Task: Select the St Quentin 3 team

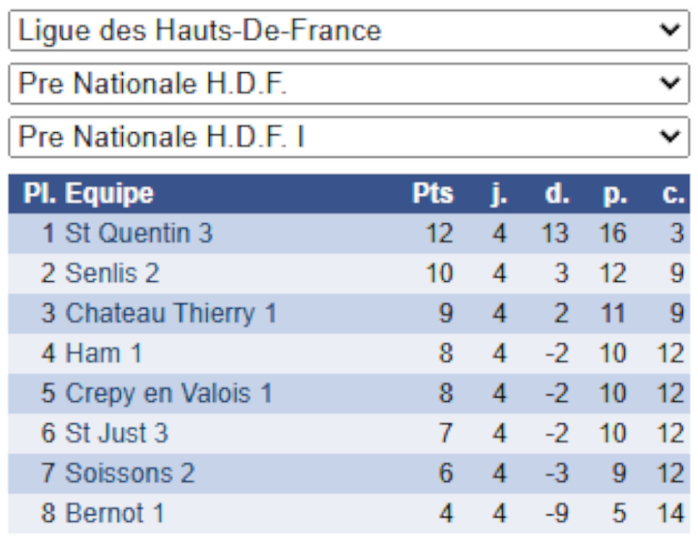Action: click(x=139, y=233)
